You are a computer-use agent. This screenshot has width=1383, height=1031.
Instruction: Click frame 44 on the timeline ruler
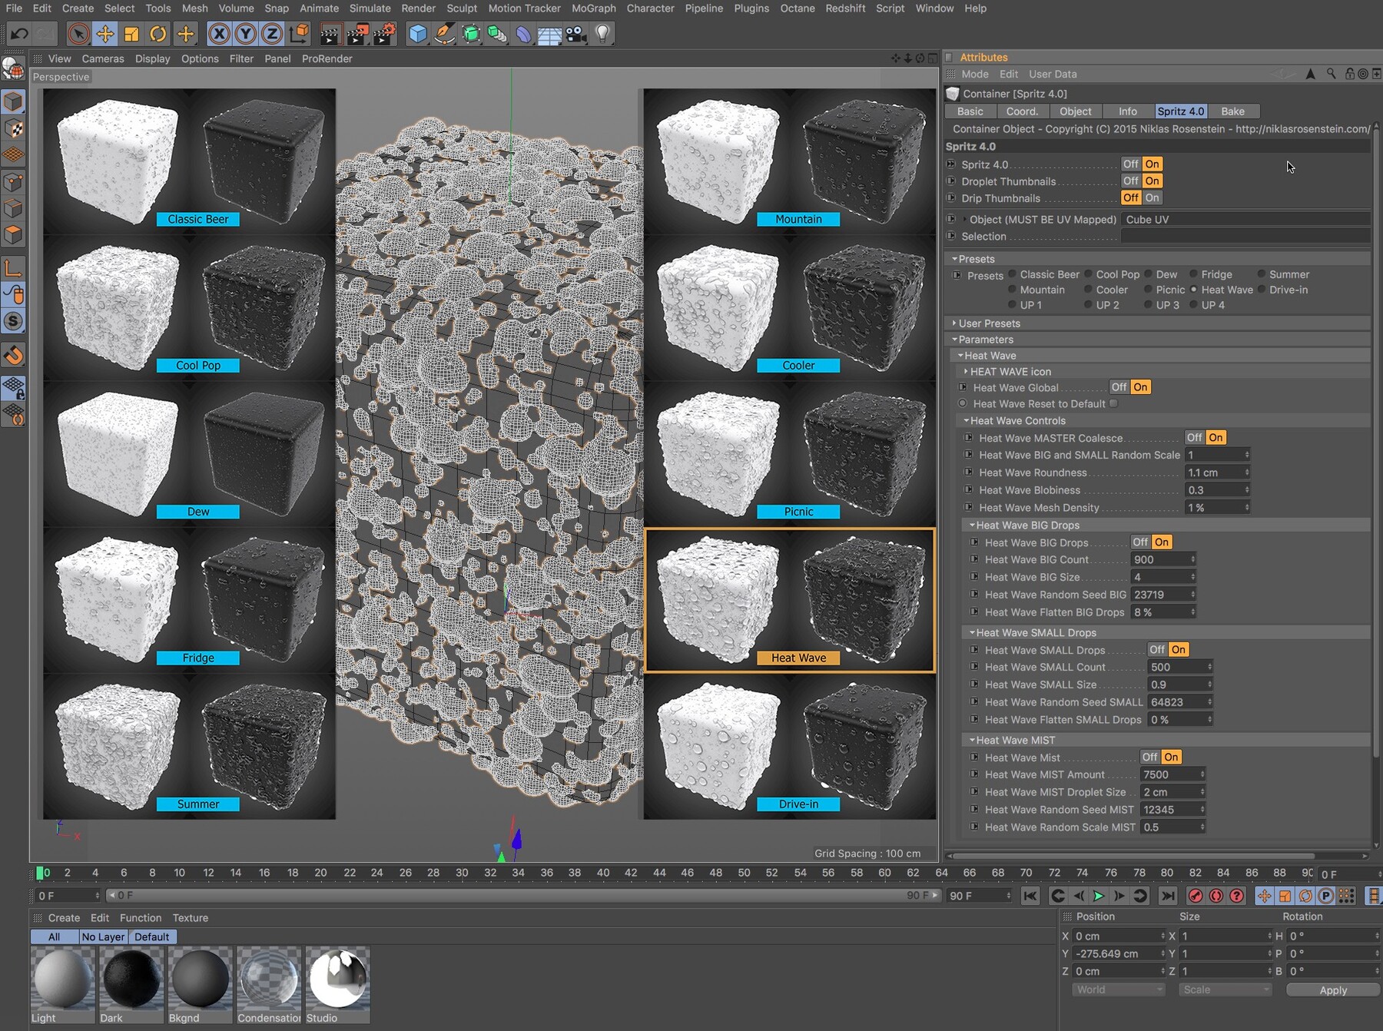[659, 873]
